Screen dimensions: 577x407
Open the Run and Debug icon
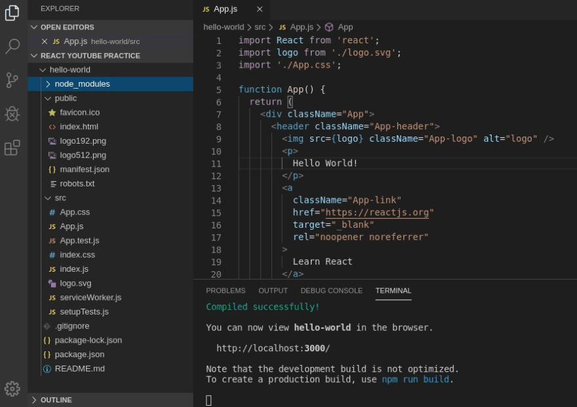coord(12,114)
